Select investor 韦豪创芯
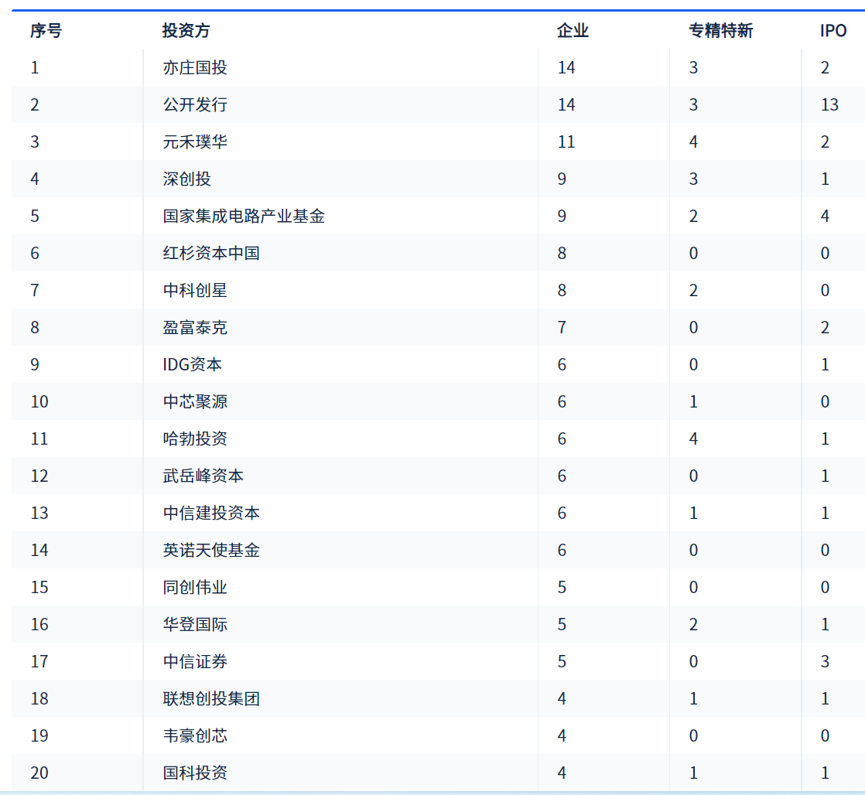This screenshot has height=795, width=865. 195,735
